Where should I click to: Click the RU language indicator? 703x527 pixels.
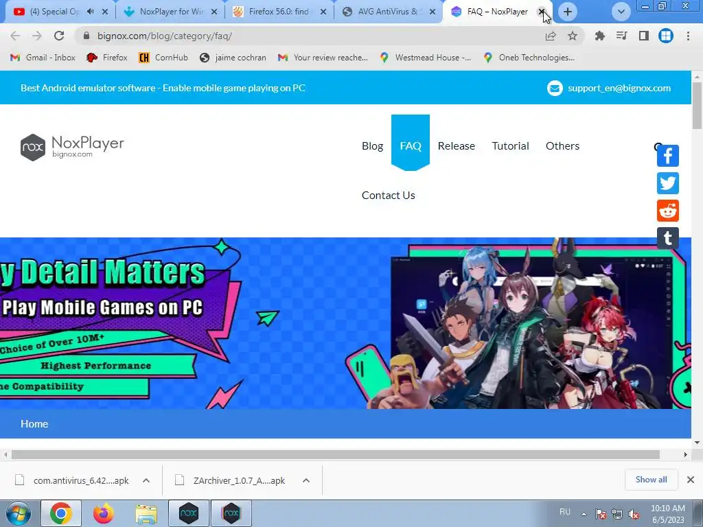pyautogui.click(x=565, y=512)
